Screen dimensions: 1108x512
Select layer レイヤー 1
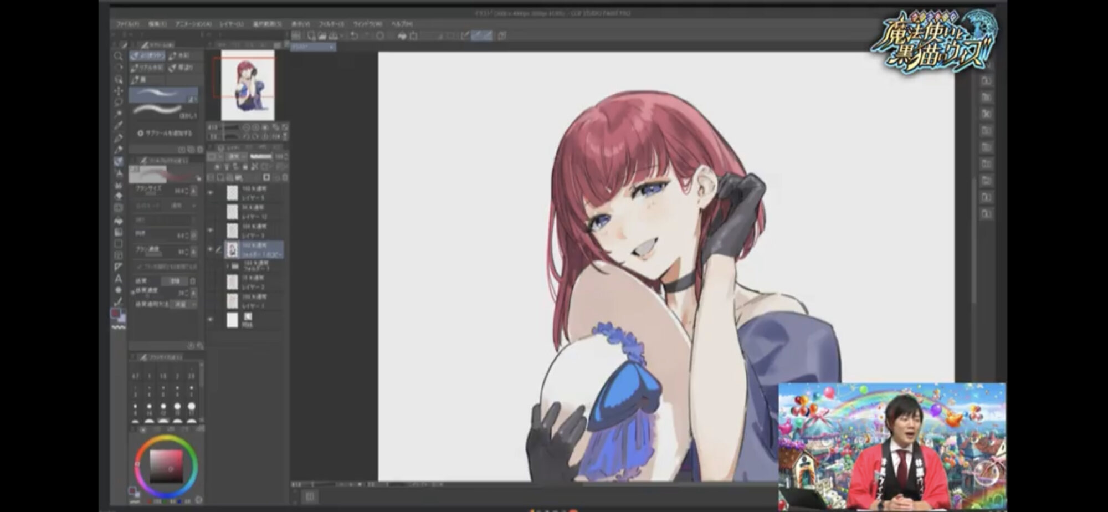tap(254, 301)
